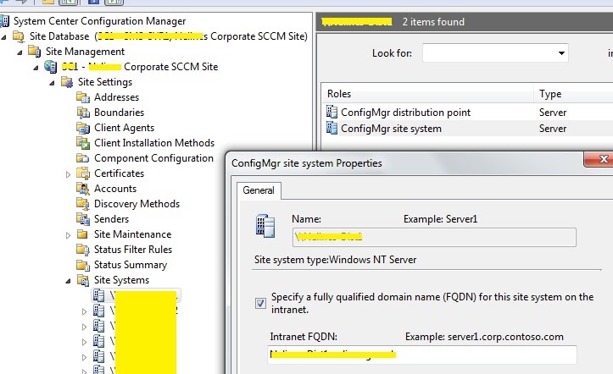Open the Client Agents node icon
Viewport: 613px width, 374px height.
[x=83, y=128]
